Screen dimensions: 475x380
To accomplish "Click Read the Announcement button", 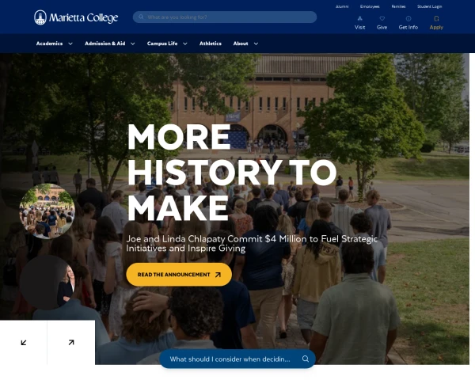I will coord(179,275).
